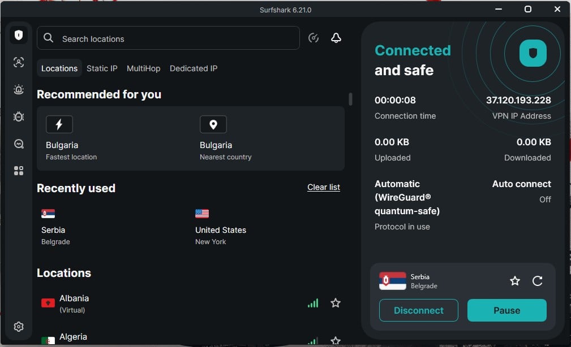Switch to the Static IP tab
Viewport: 571px width, 347px height.
point(102,68)
